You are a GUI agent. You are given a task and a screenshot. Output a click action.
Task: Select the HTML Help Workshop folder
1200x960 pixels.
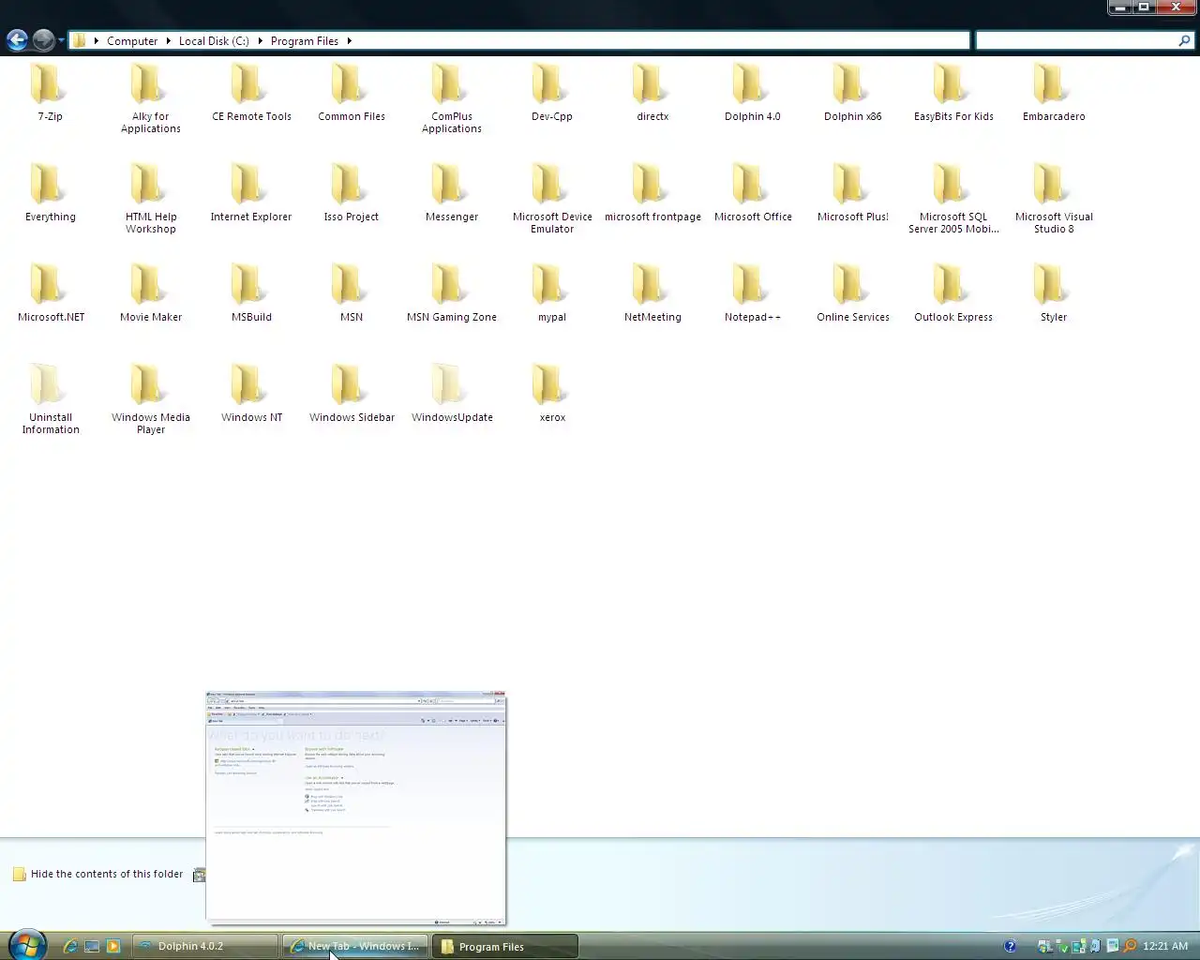(150, 198)
